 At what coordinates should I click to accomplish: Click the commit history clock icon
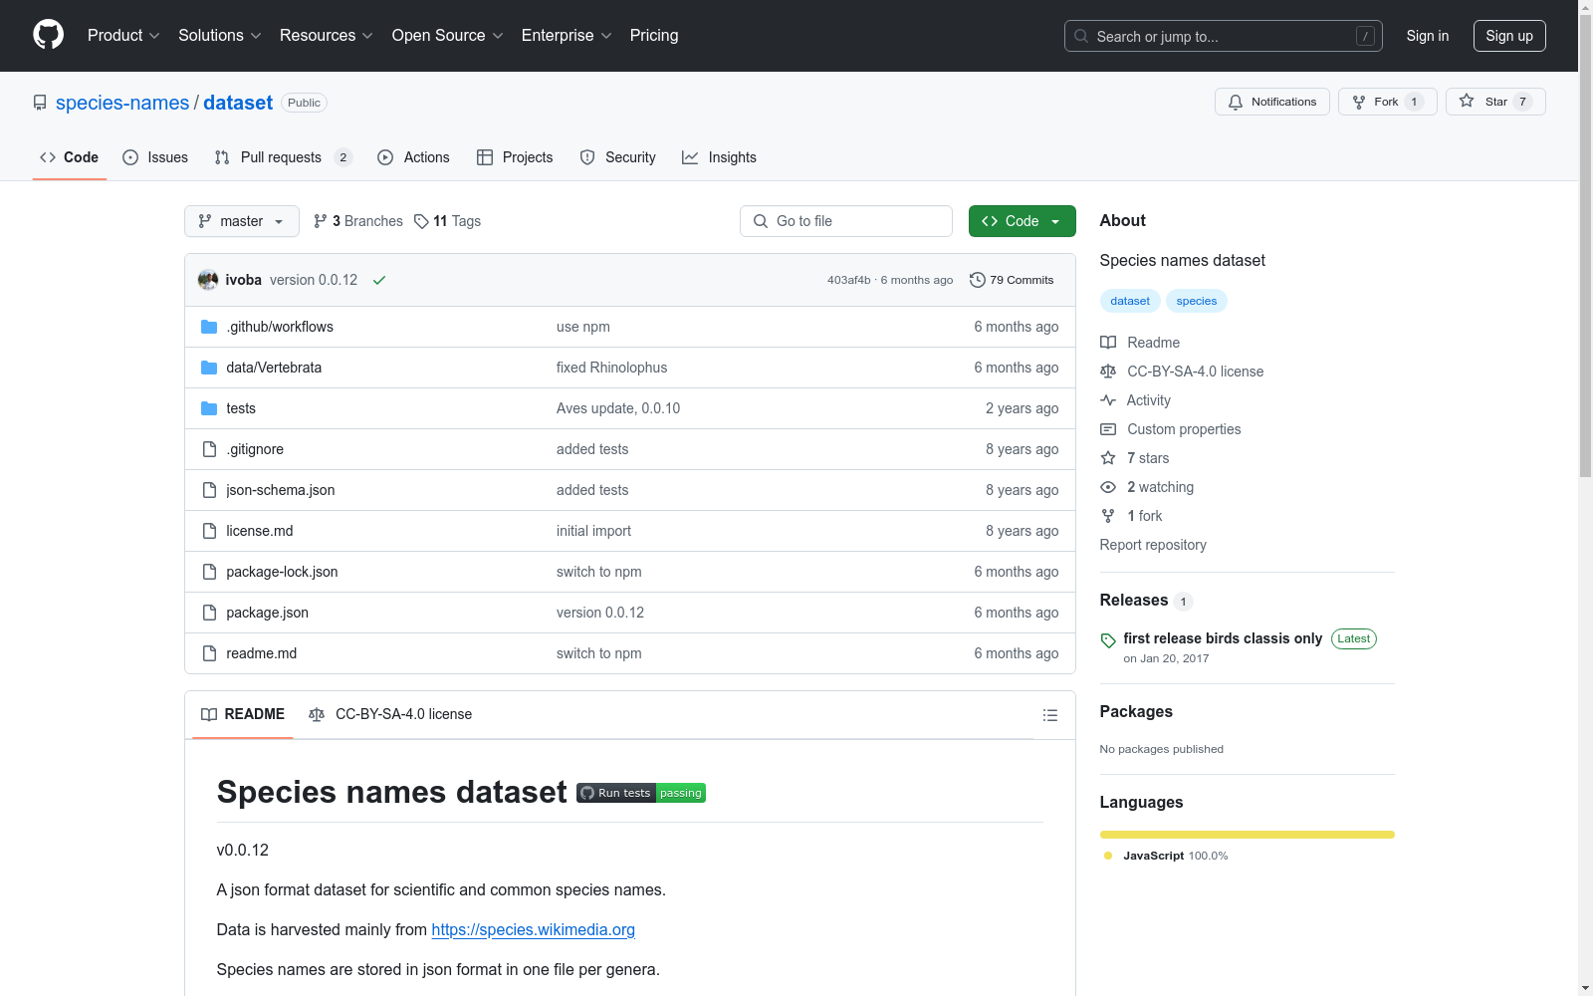[x=978, y=280]
